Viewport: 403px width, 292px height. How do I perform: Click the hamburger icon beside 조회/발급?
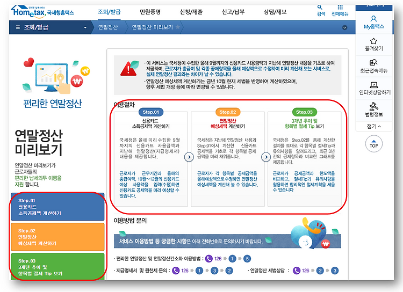18,27
